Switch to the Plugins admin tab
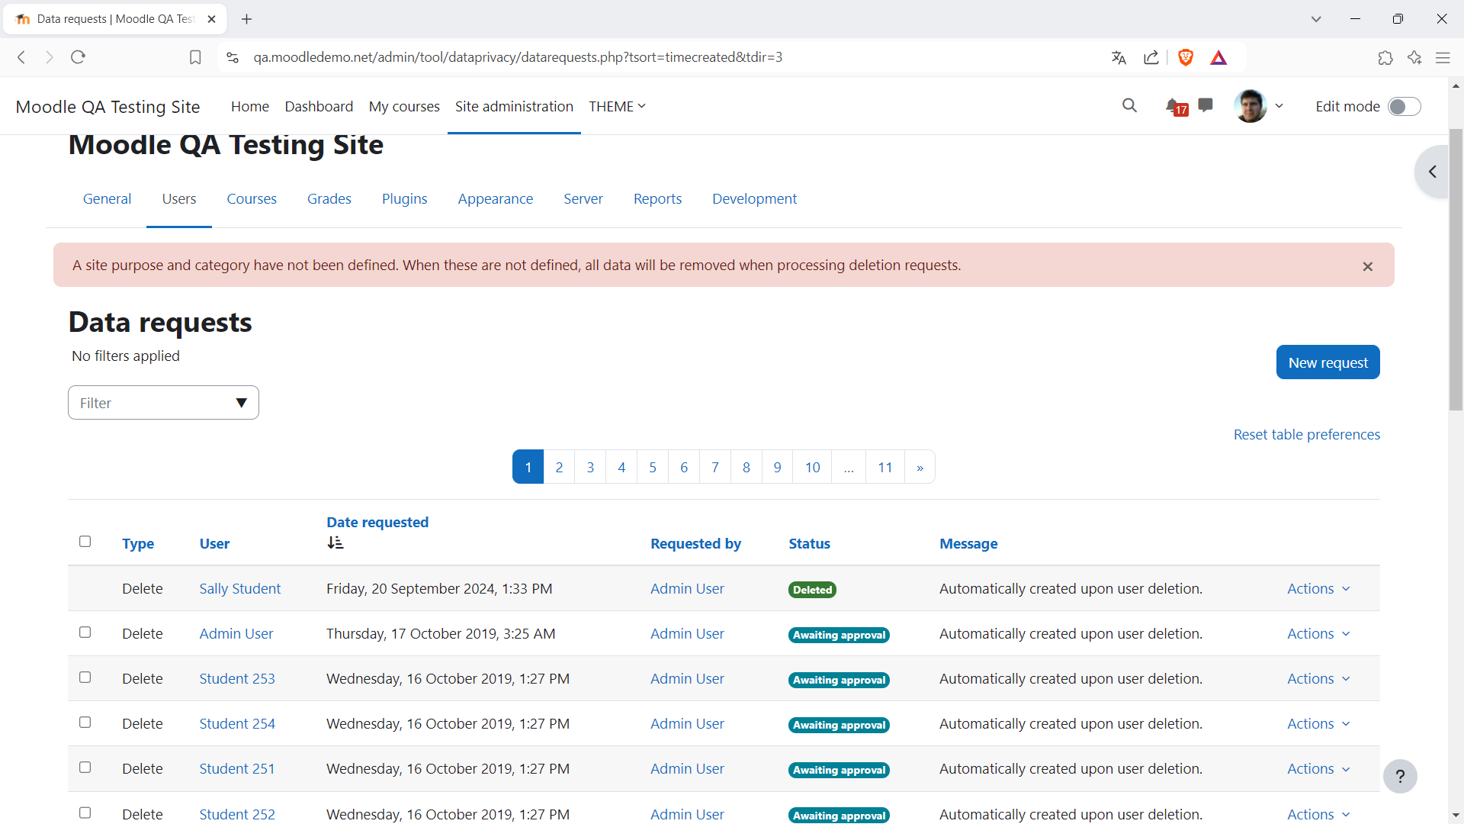This screenshot has height=824, width=1464. [404, 199]
